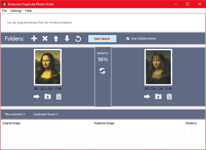
Task: Close the Awesome Duplicate Photo Finder window
Action: click(200, 4)
